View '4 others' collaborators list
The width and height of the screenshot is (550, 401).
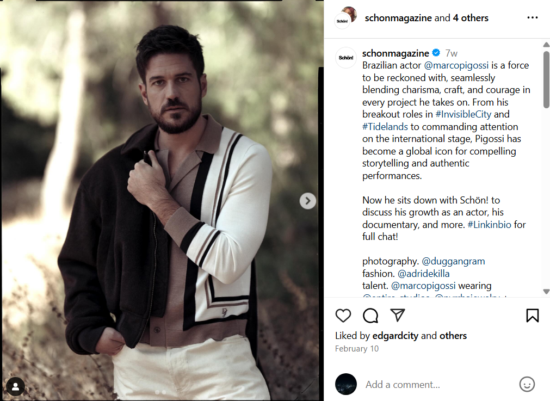coord(471,18)
